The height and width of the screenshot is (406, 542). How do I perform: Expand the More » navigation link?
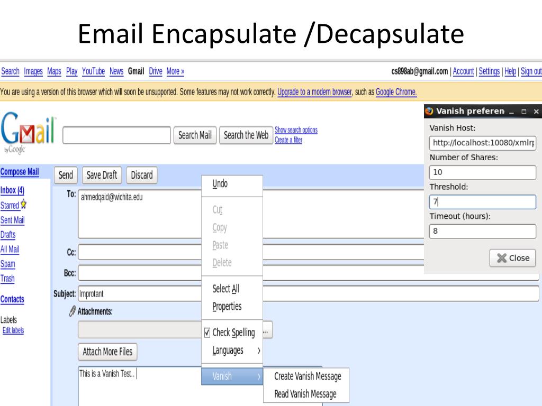tap(175, 71)
